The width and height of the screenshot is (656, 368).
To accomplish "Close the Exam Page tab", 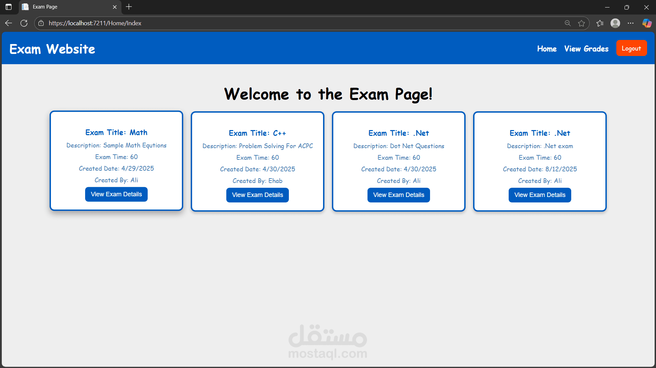I will [x=115, y=7].
